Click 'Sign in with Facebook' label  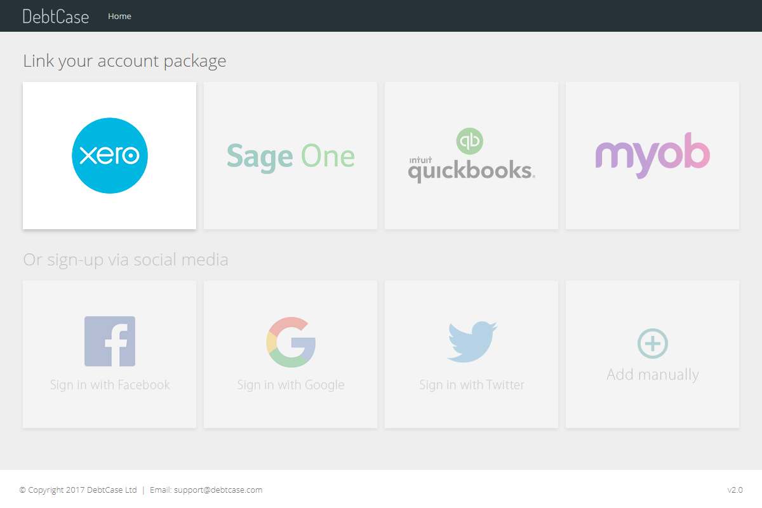click(x=110, y=385)
